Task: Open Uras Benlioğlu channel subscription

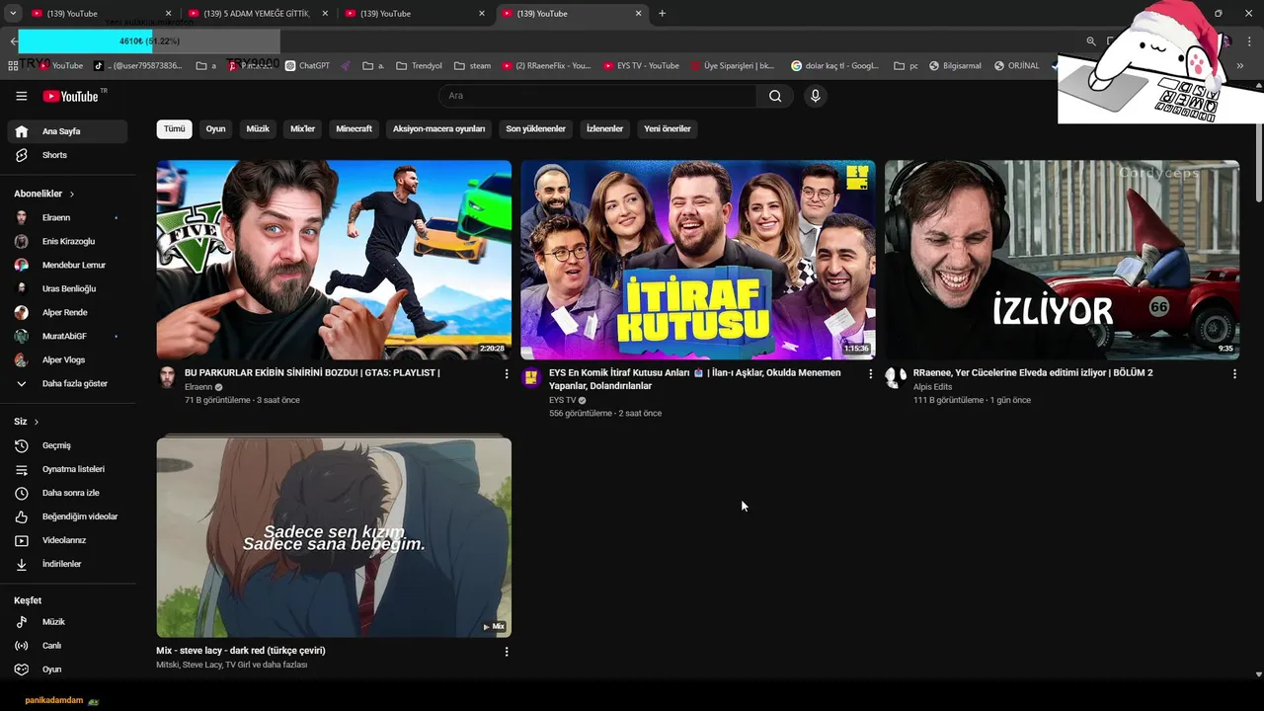Action: pyautogui.click(x=67, y=288)
